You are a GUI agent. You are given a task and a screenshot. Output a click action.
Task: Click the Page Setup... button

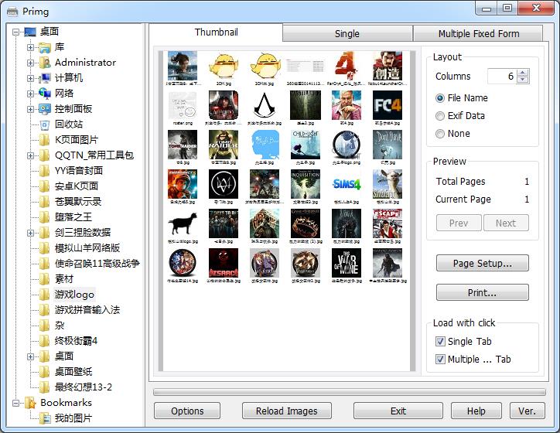(x=483, y=264)
